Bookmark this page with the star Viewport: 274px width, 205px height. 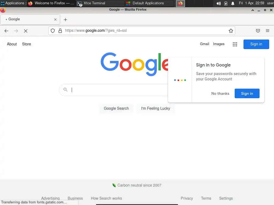point(231,31)
